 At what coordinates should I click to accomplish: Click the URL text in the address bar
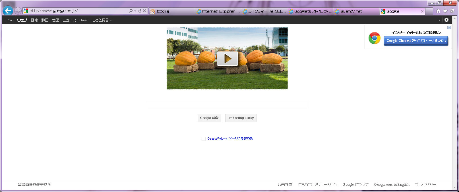click(53, 11)
